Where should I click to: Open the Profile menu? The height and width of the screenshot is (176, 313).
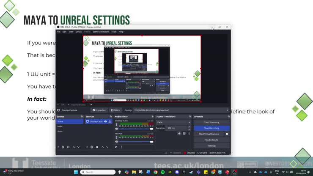coord(87,32)
